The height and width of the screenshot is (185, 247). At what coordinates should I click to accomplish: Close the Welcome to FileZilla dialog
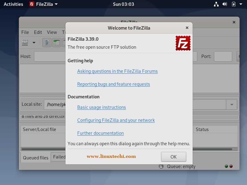click(187, 28)
